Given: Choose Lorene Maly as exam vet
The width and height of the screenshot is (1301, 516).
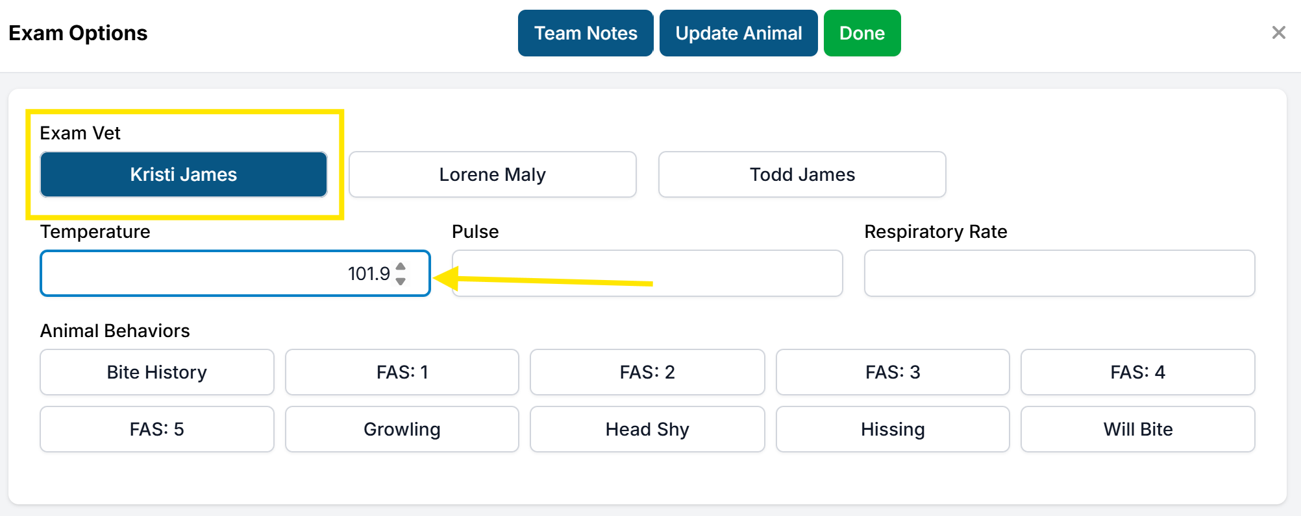Looking at the screenshot, I should (x=492, y=174).
